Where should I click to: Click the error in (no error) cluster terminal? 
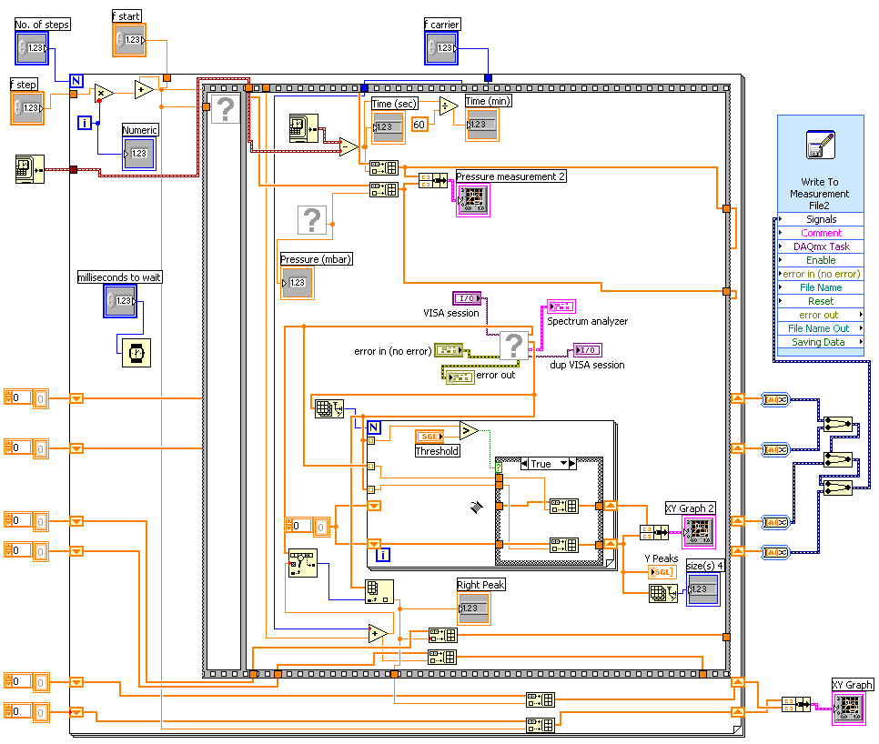point(449,350)
